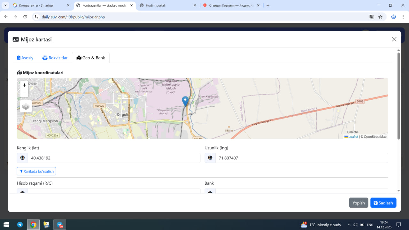Open the weather widget showing Mostly cloudy
409x230 pixels.
click(321, 225)
